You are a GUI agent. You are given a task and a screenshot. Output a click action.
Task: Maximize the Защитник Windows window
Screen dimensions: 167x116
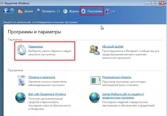click(x=155, y=3)
